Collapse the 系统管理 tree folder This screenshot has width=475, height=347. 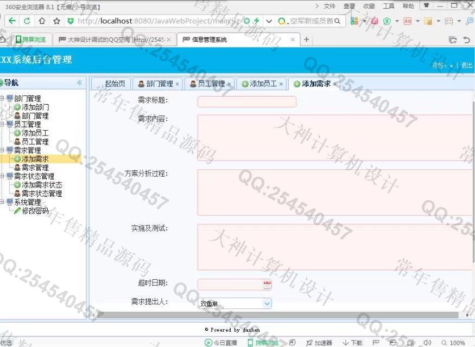point(2,202)
